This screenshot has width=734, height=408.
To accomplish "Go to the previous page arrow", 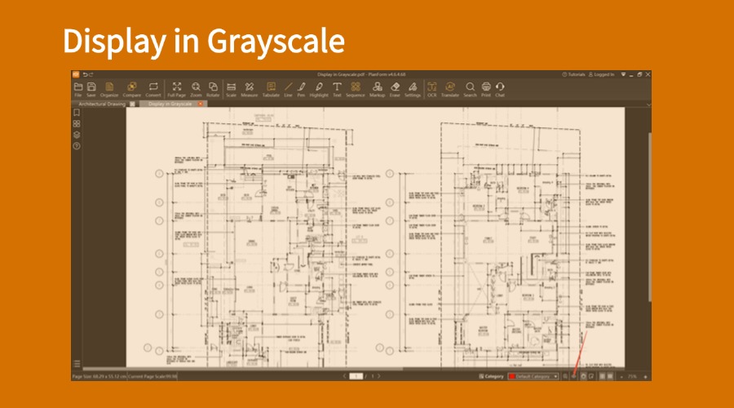I will (344, 376).
